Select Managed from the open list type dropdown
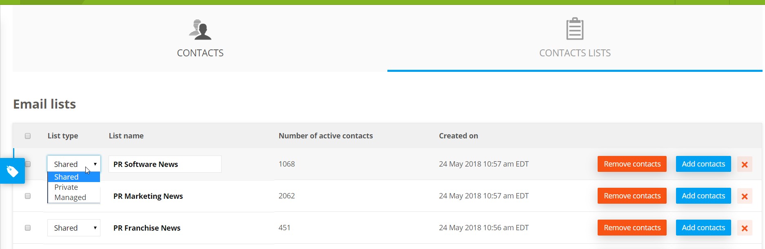The image size is (765, 249). click(x=69, y=197)
